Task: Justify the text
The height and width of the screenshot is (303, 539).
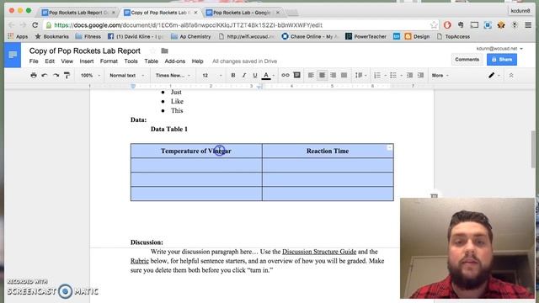Action: click(344, 75)
